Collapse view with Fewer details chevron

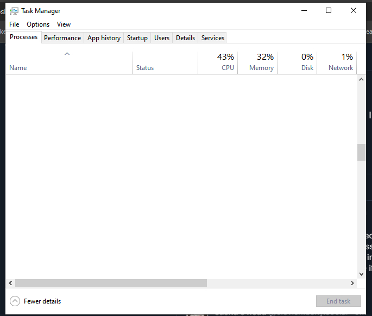[15, 301]
